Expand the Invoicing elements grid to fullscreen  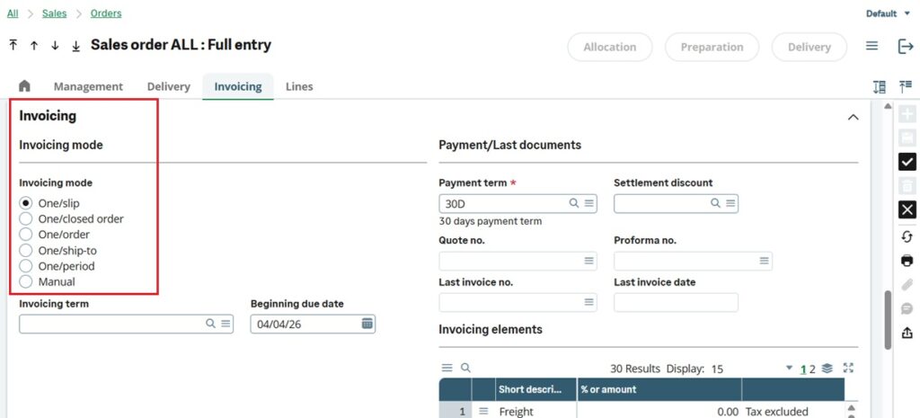848,369
